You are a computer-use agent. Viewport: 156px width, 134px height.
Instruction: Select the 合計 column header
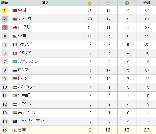147,3
